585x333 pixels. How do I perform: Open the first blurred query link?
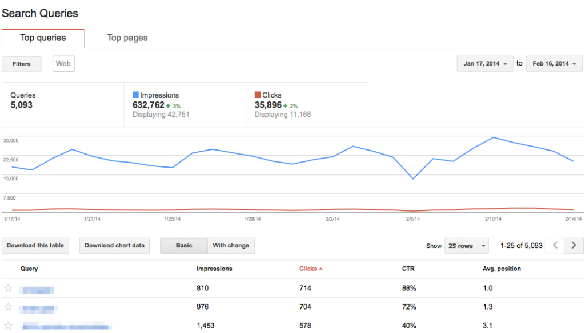click(37, 290)
